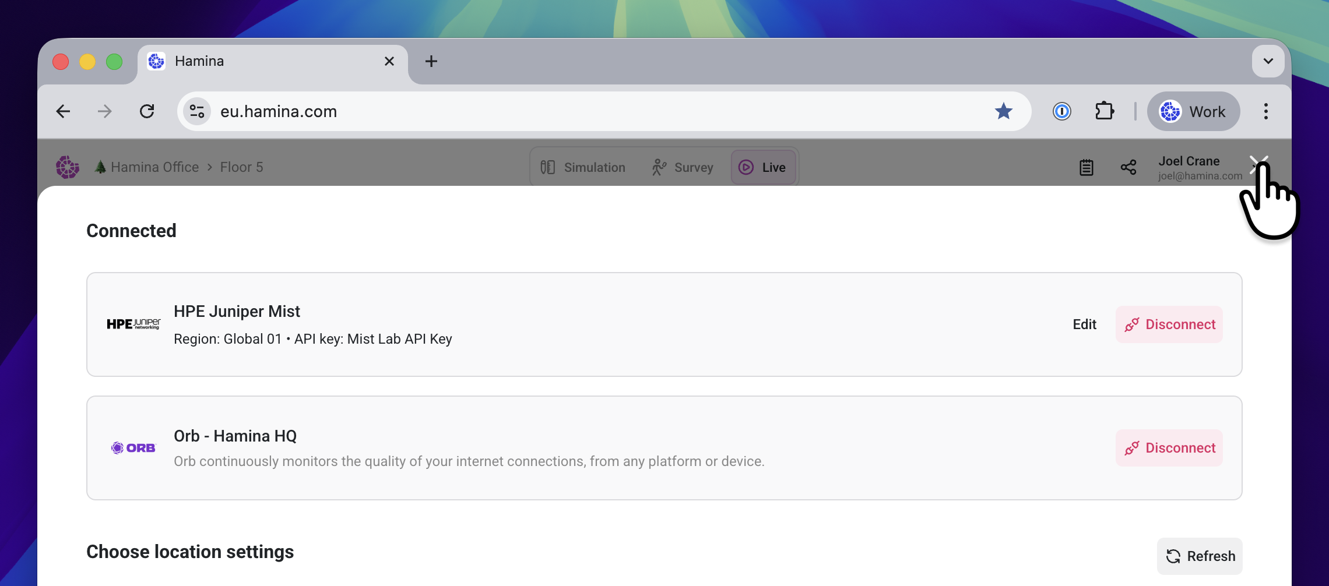Click the share icon in header
This screenshot has width=1329, height=586.
pos(1128,167)
